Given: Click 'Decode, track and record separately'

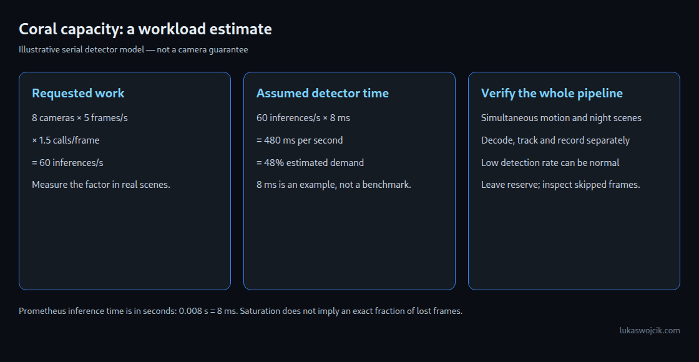Looking at the screenshot, I should (x=555, y=140).
